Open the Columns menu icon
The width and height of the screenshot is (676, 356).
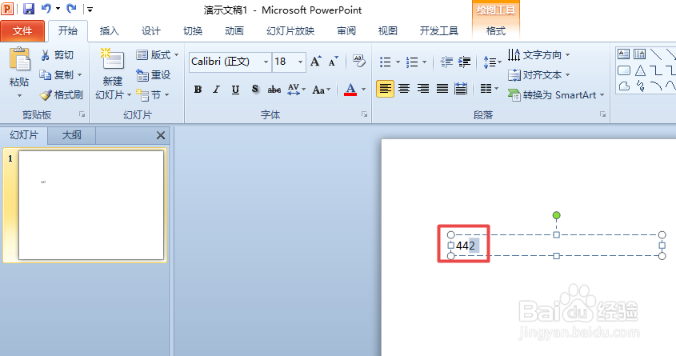pyautogui.click(x=489, y=89)
